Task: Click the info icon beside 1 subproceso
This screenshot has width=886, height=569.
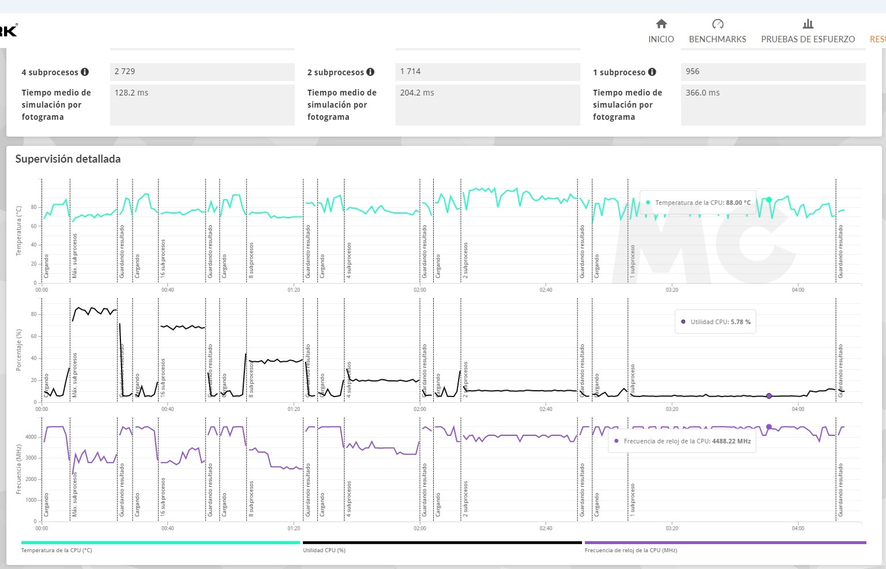Action: point(652,72)
